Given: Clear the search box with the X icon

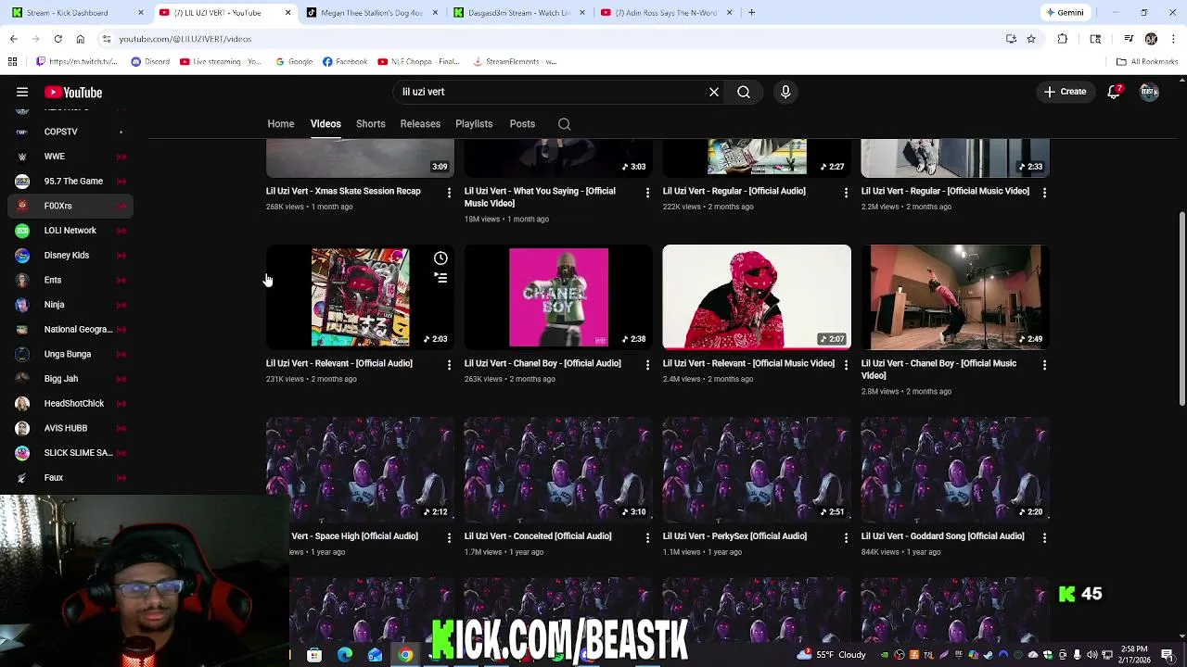Looking at the screenshot, I should coord(714,92).
